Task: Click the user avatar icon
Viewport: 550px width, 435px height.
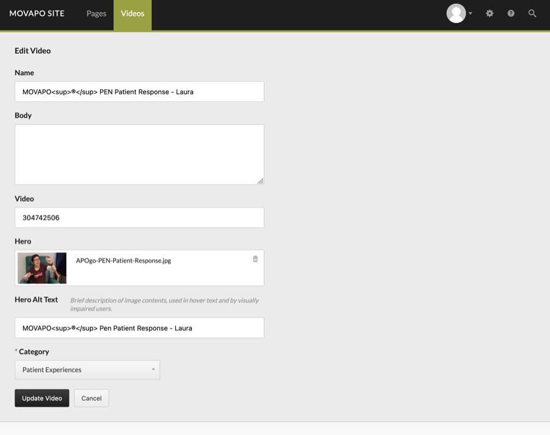Action: click(456, 13)
